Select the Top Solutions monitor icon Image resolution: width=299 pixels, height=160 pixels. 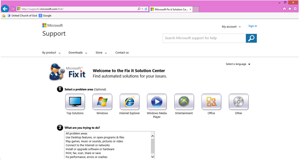click(x=75, y=102)
